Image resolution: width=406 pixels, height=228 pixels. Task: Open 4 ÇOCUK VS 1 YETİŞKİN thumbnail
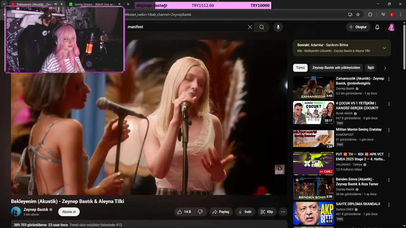pyautogui.click(x=313, y=112)
